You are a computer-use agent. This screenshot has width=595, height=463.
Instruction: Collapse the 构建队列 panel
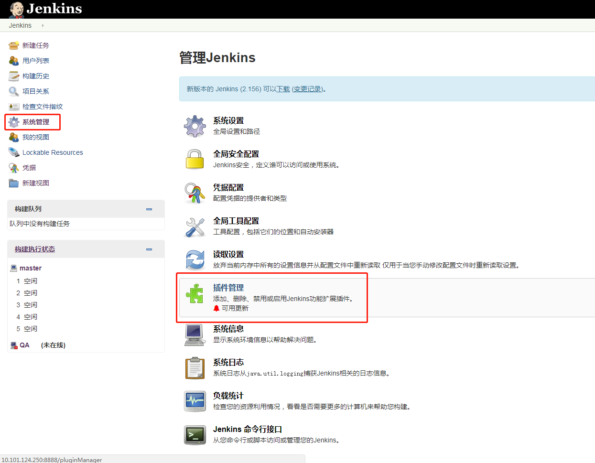click(x=149, y=209)
